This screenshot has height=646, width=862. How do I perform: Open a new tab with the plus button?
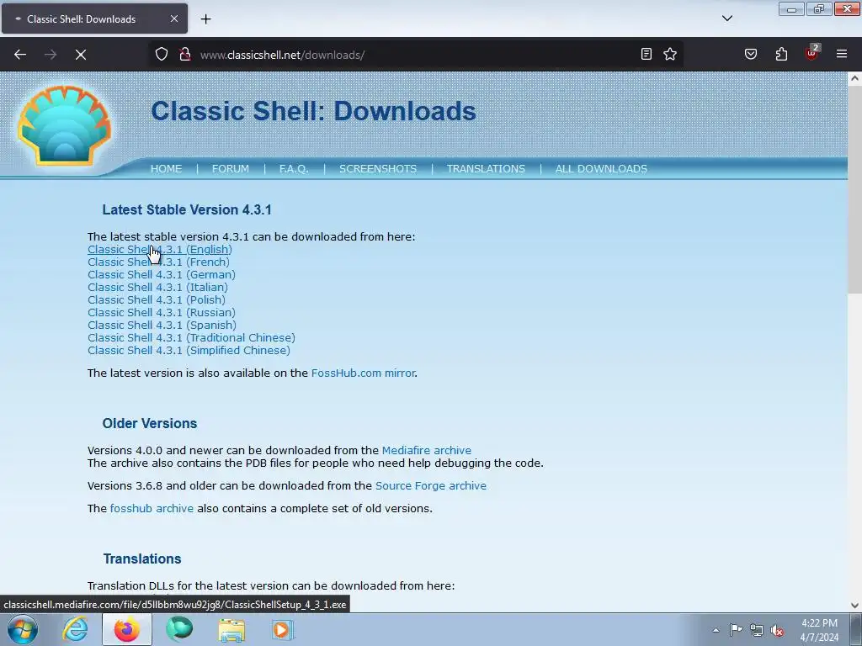click(205, 19)
